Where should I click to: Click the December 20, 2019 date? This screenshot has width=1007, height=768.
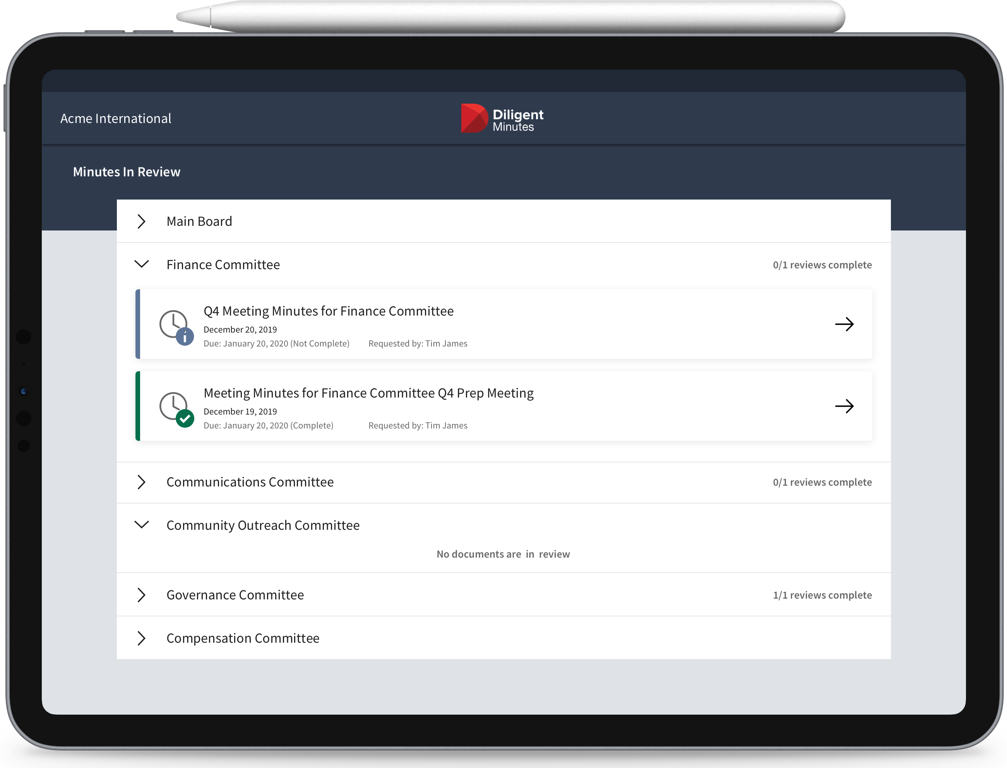point(240,329)
